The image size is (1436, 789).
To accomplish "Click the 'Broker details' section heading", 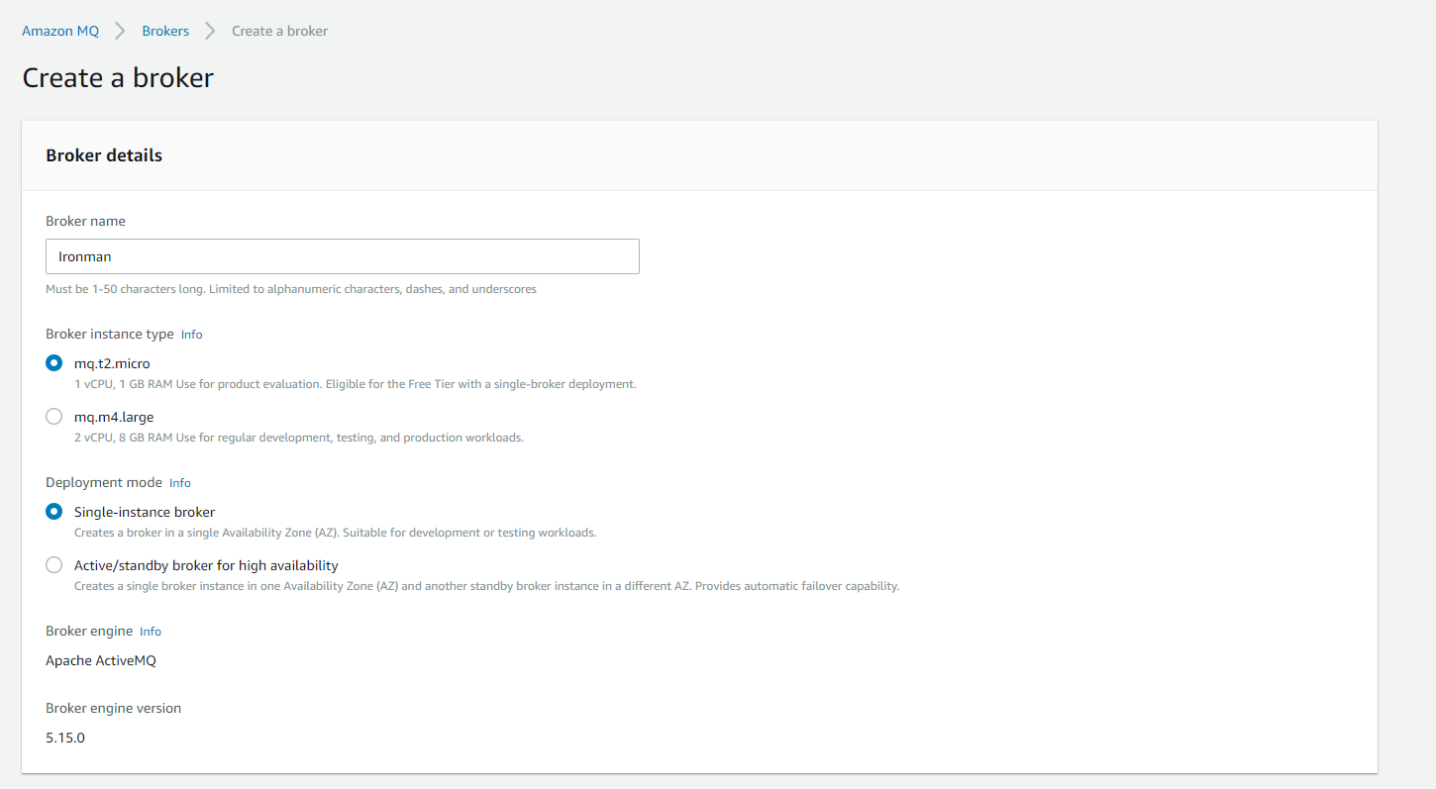I will (x=104, y=155).
